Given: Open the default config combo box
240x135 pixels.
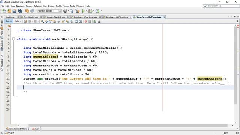Looking at the screenshot, I should point(49,11).
